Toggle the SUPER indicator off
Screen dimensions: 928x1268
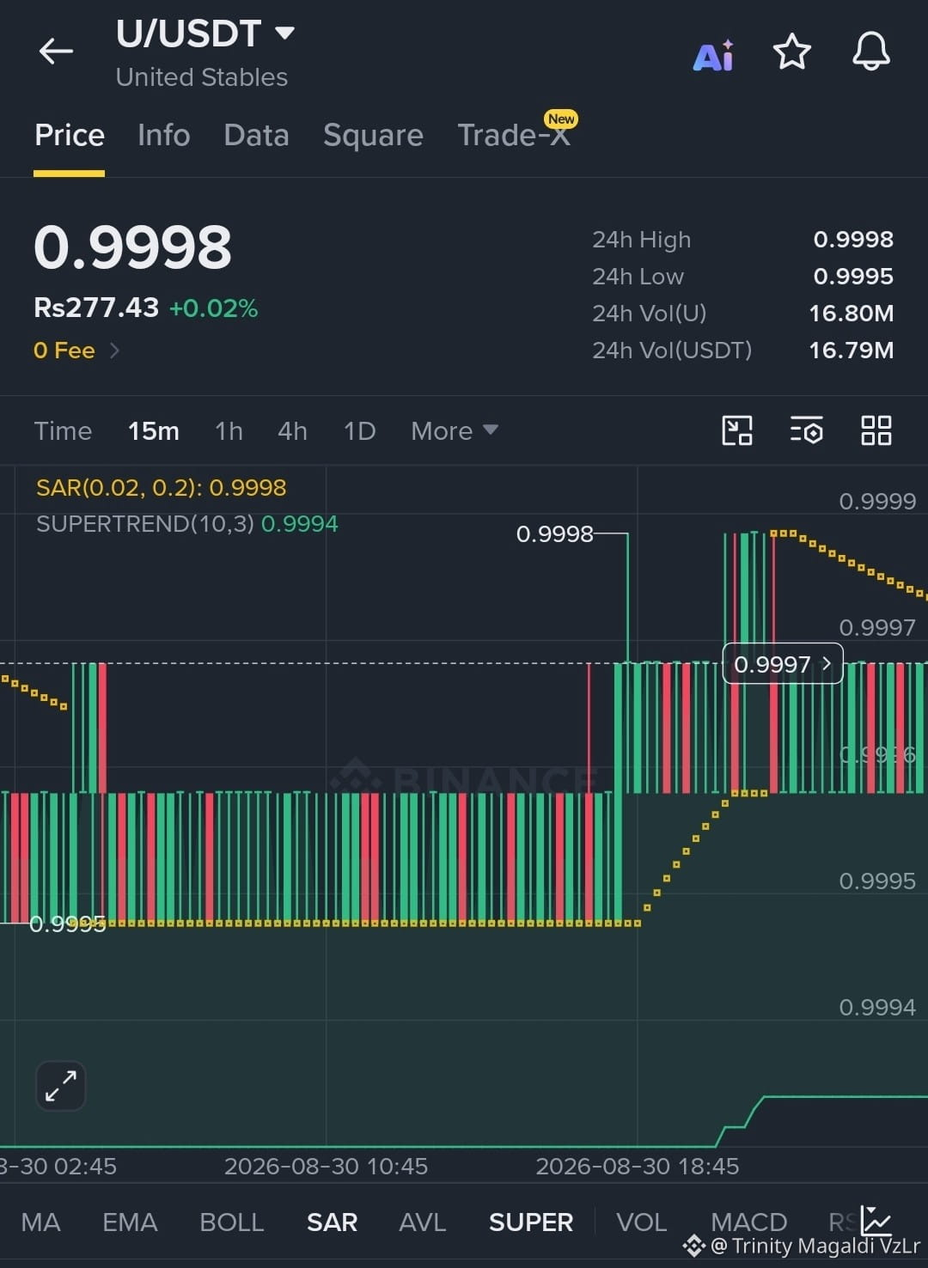point(531,1222)
